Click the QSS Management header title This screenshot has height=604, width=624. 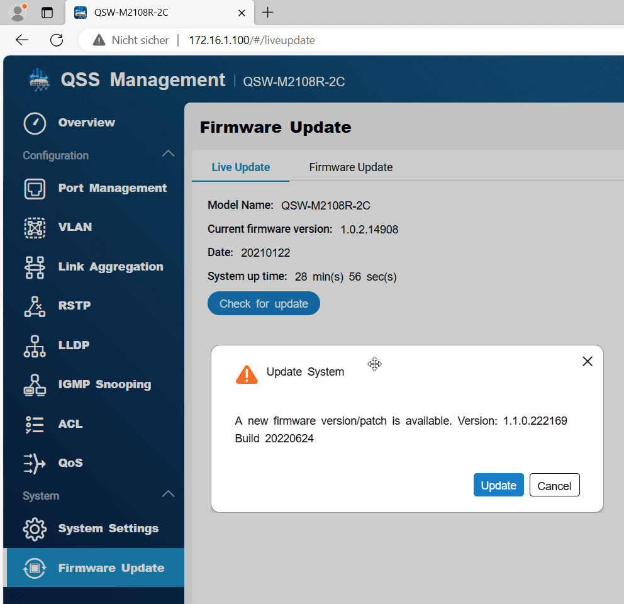coord(143,80)
